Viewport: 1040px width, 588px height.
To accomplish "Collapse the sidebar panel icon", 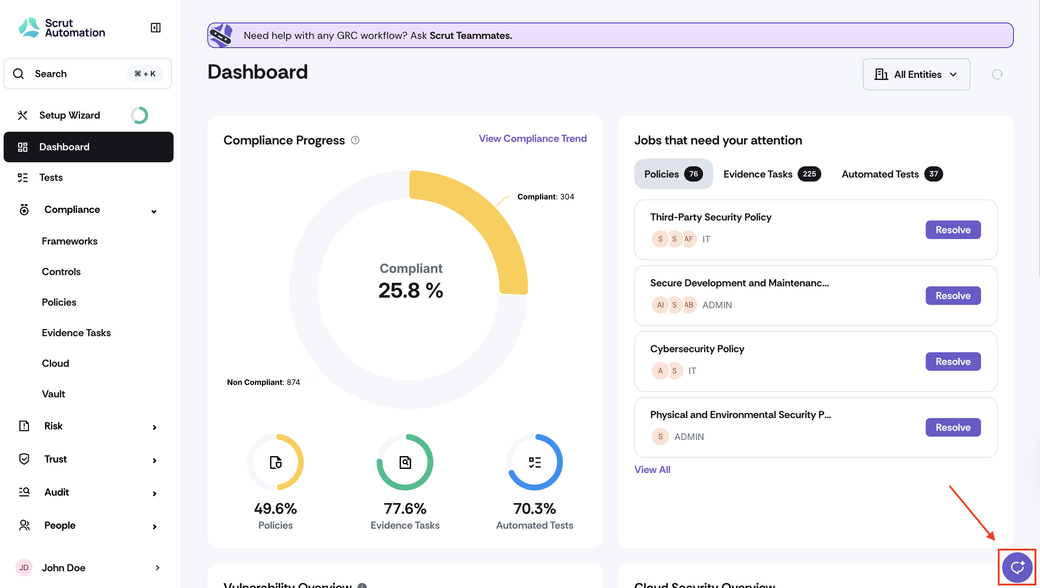I will click(155, 27).
